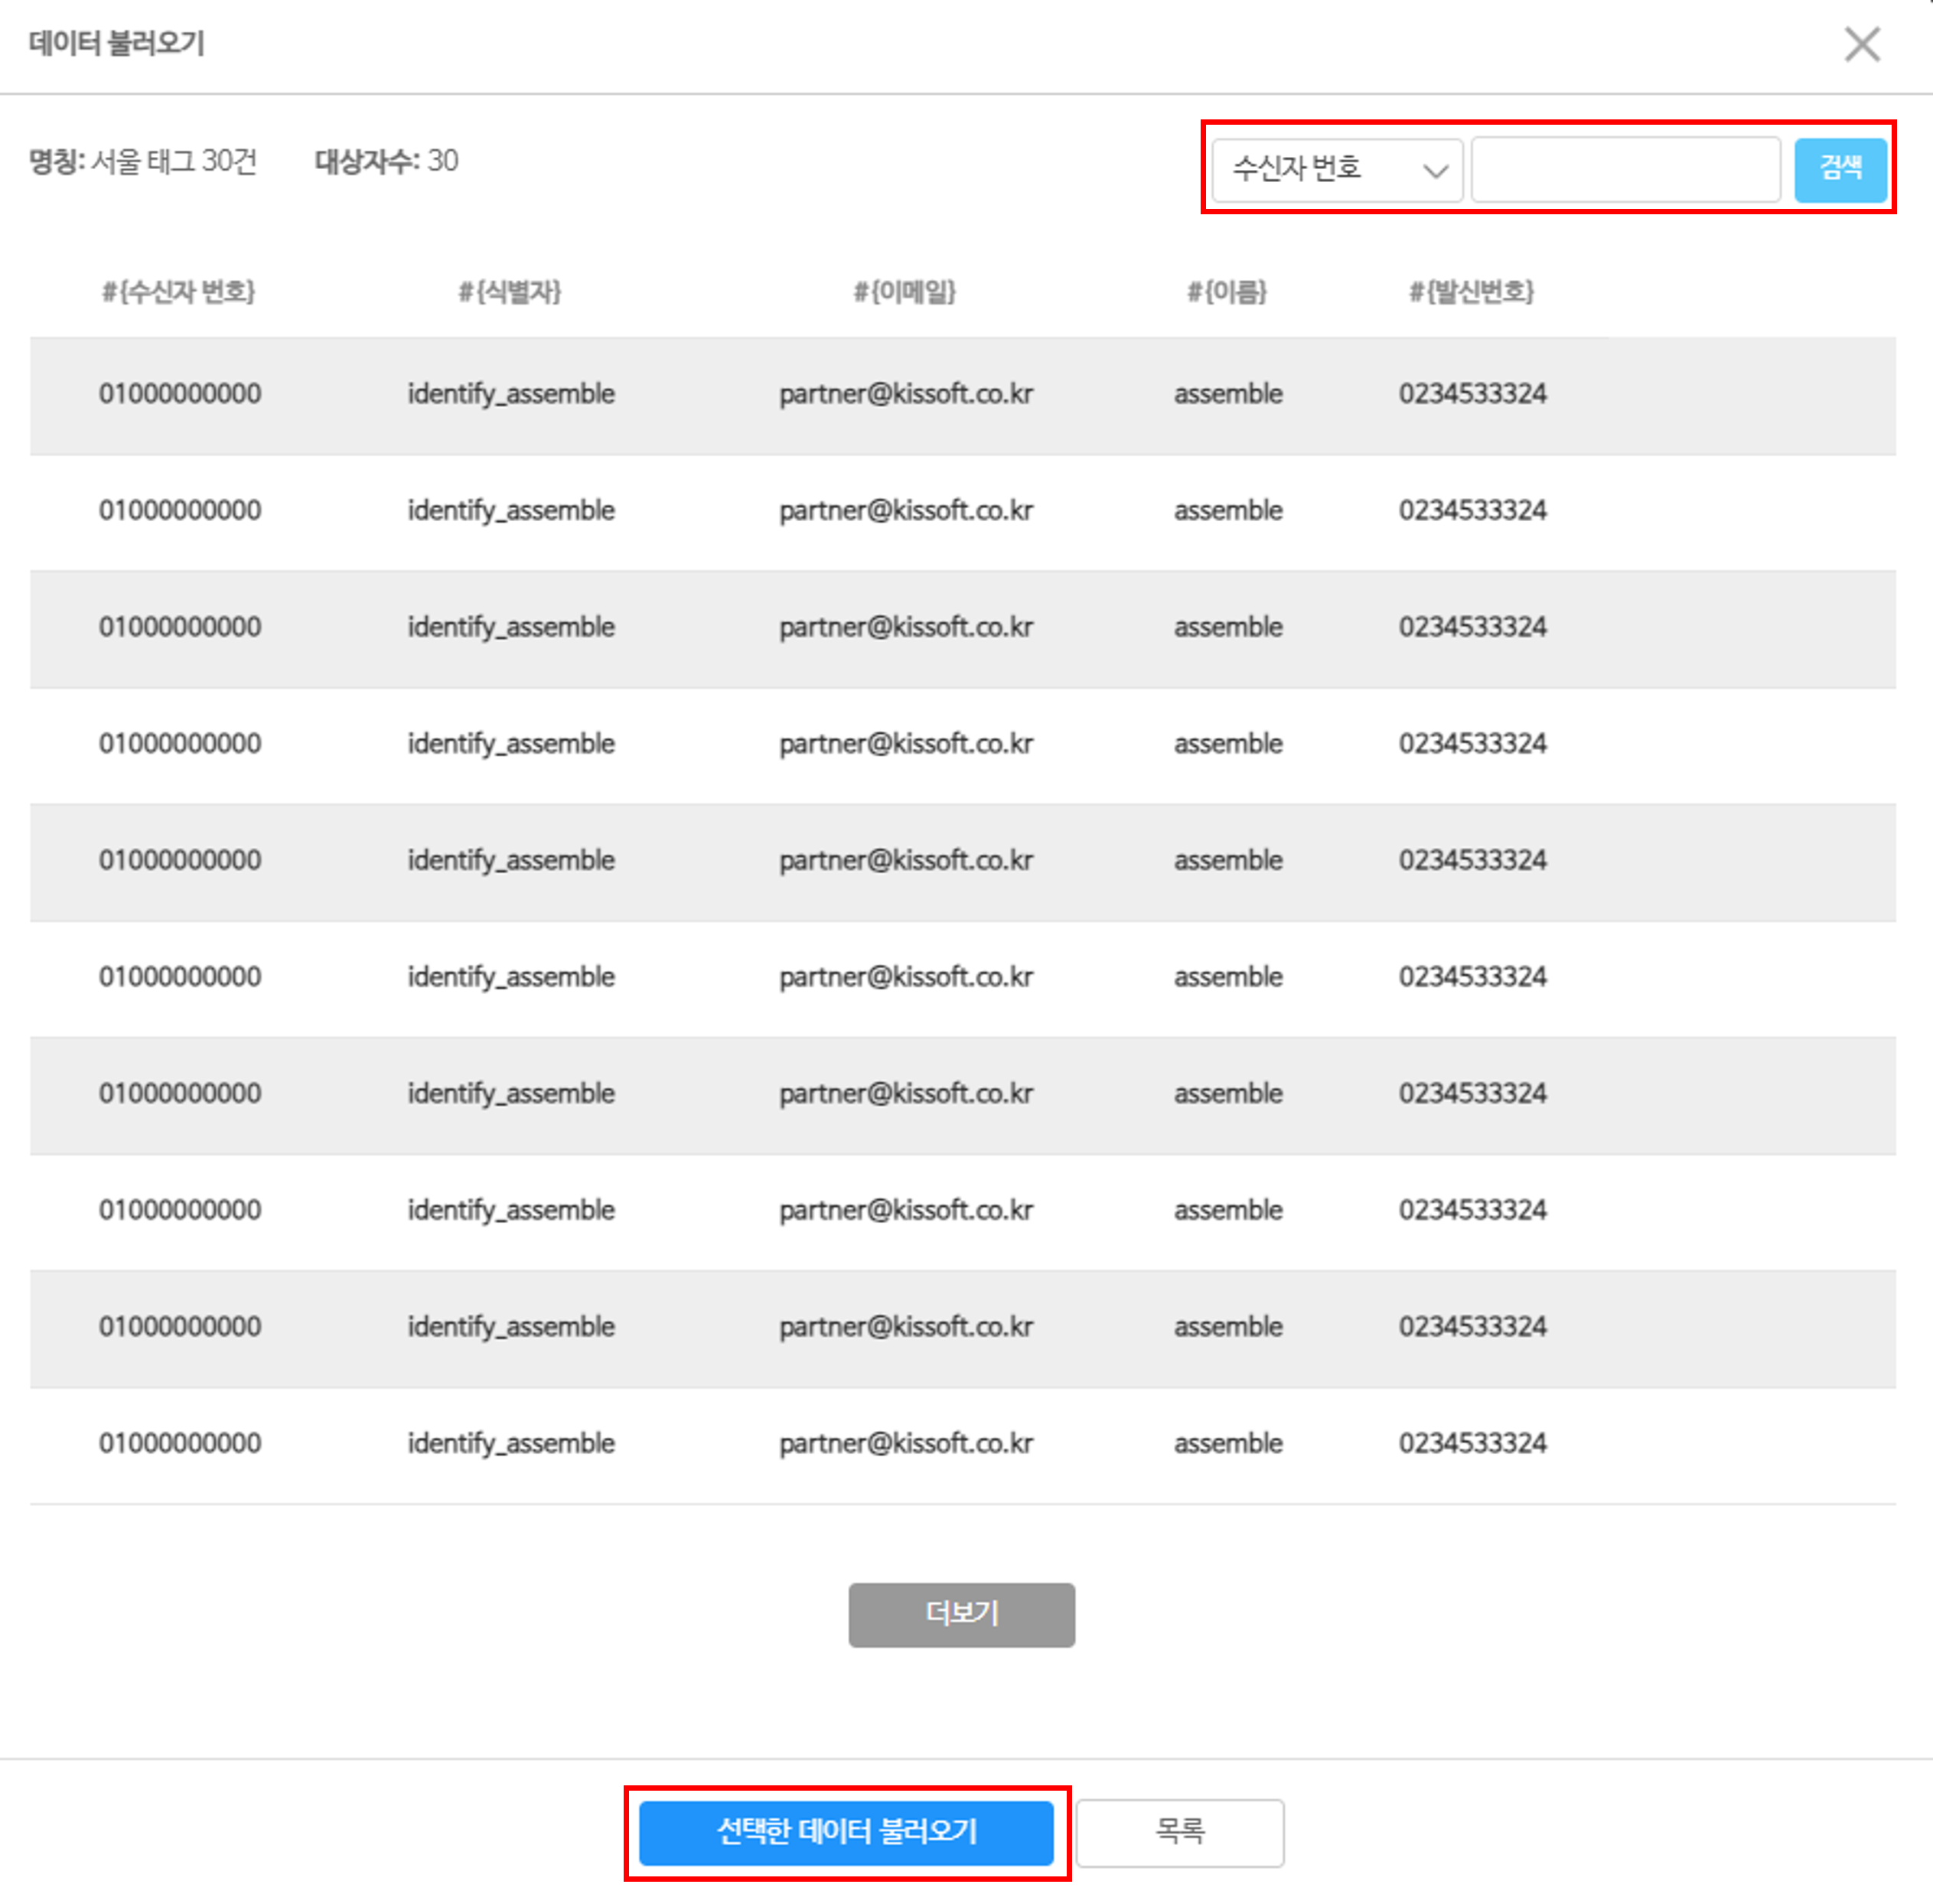Screen dimensions: 1933x1894
Task: Click the search text input field
Action: [1625, 168]
